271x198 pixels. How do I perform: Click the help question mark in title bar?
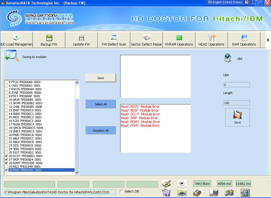coord(247,2)
